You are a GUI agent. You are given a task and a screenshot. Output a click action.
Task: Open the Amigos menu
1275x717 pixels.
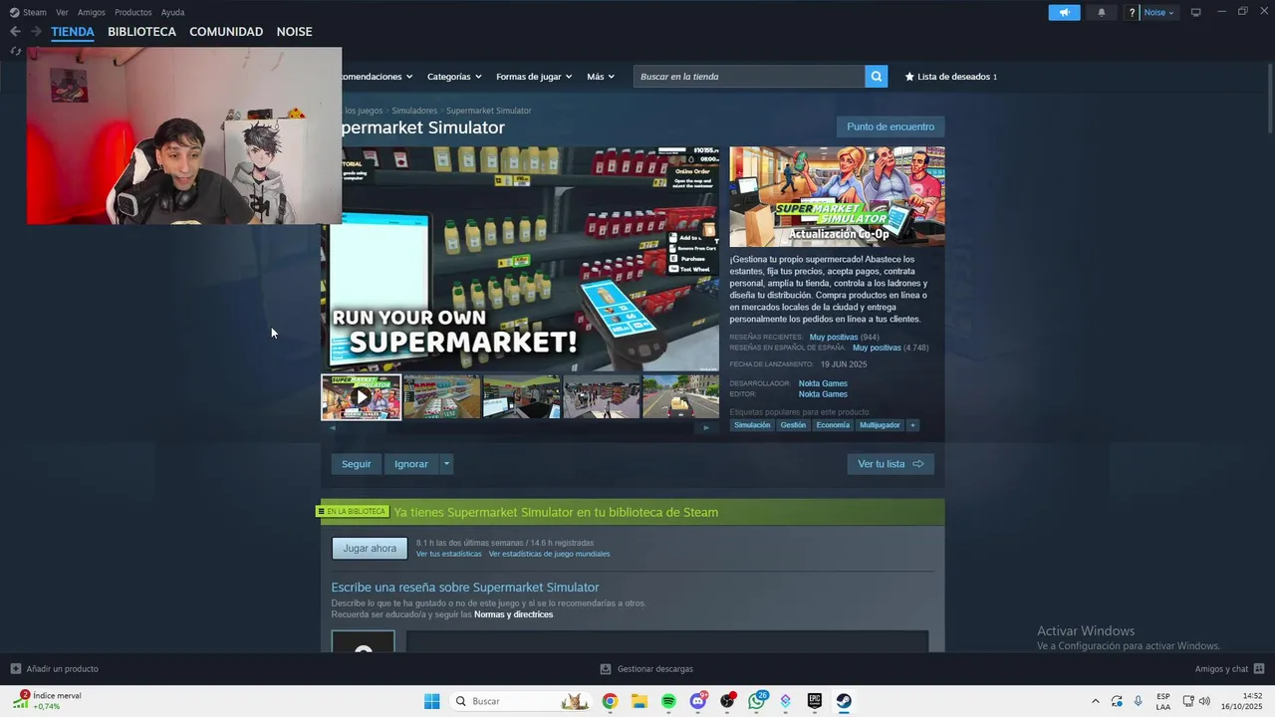click(x=92, y=12)
